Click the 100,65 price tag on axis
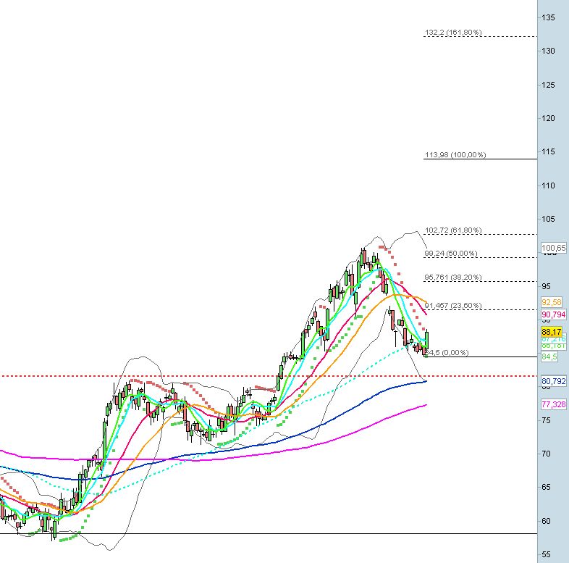Viewport: 569px width, 563px height. (553, 248)
